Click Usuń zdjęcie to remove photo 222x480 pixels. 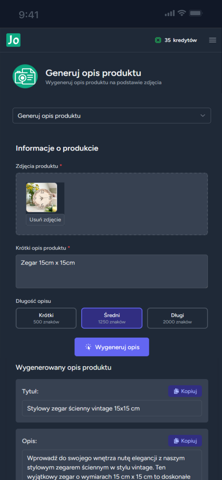coord(45,220)
